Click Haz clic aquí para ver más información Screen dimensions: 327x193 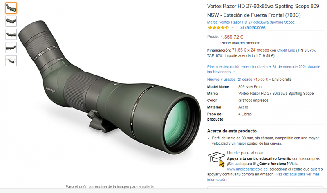[x=263, y=177]
